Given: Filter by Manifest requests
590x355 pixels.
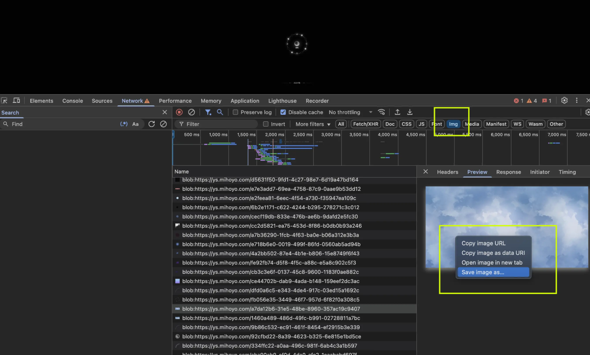Looking at the screenshot, I should 496,124.
